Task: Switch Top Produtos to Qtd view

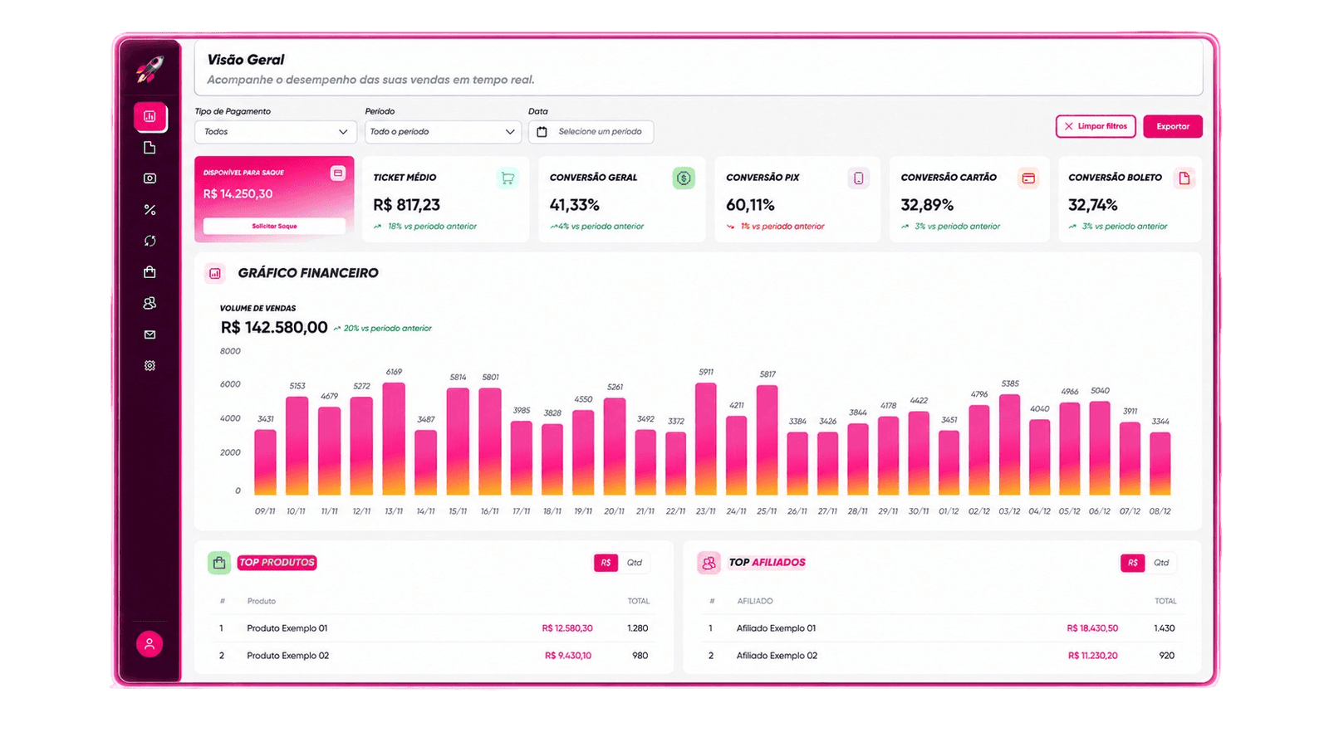Action: coord(635,563)
